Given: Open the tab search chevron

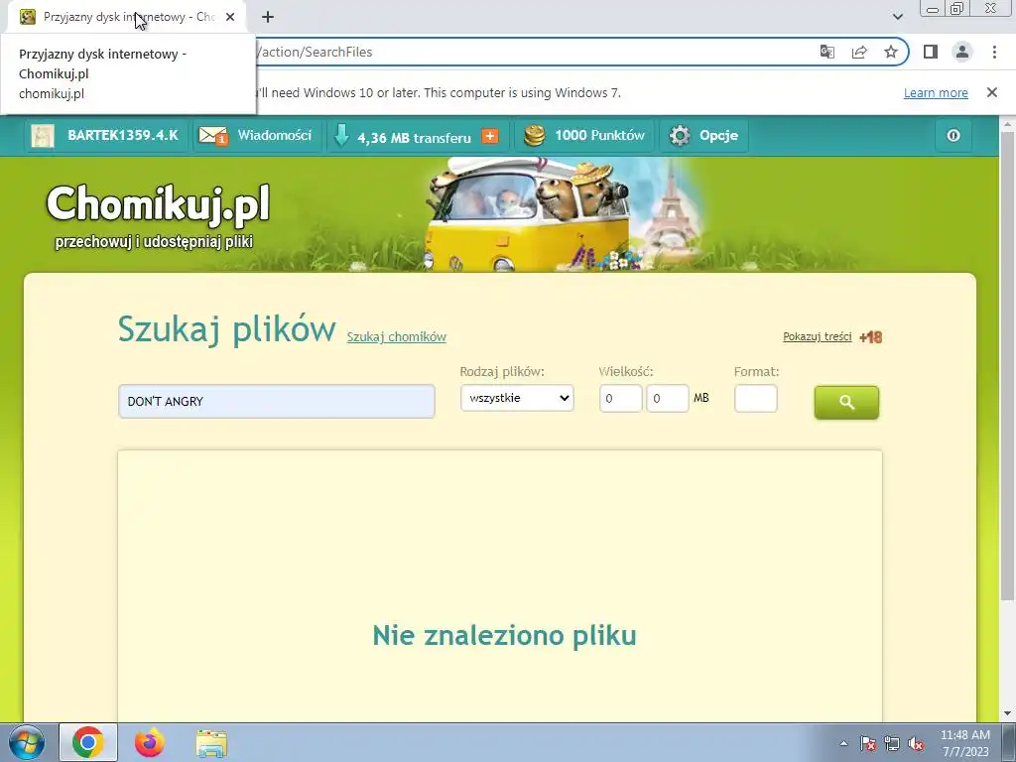Looking at the screenshot, I should tap(897, 17).
